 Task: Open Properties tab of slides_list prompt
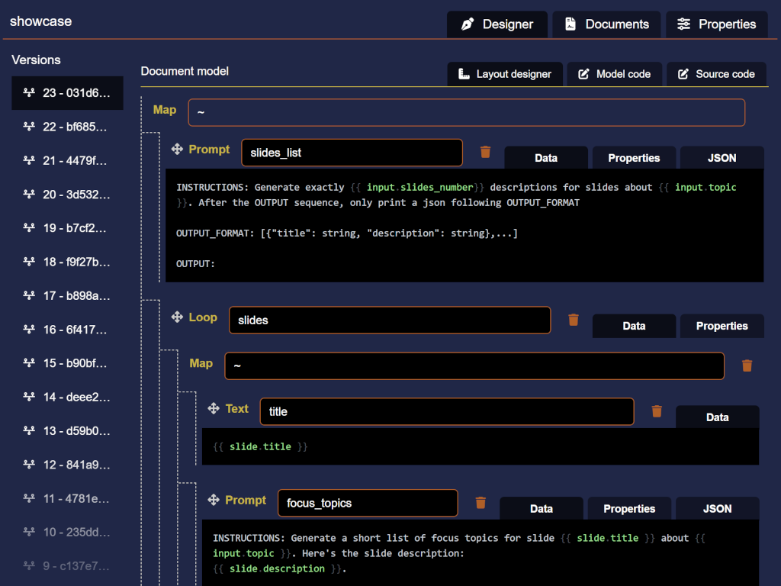pos(634,158)
